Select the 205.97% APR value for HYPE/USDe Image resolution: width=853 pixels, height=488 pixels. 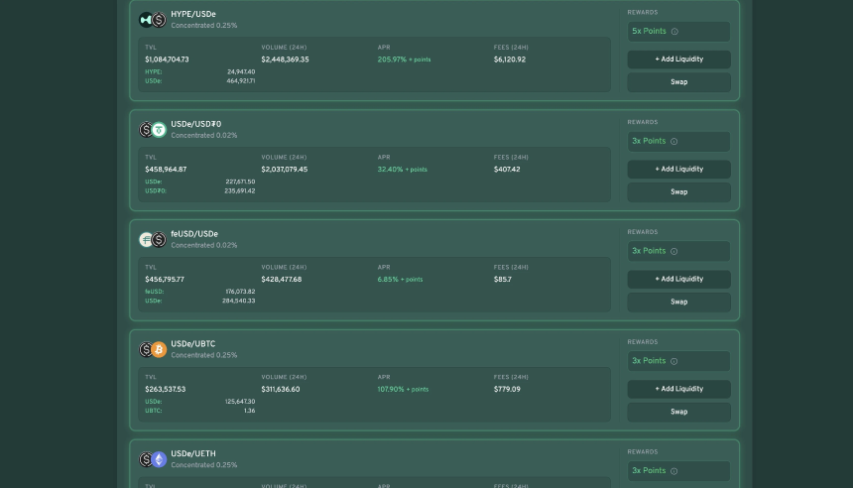coord(392,60)
